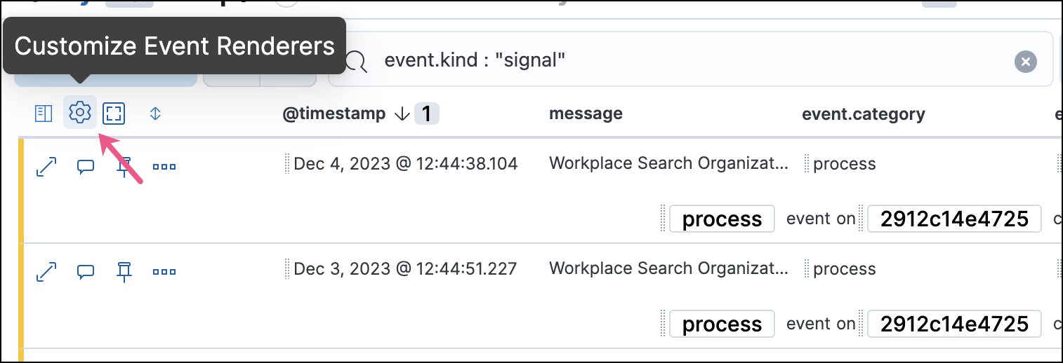Open more actions for Dec 3 event
The height and width of the screenshot is (363, 1063).
[x=164, y=272]
